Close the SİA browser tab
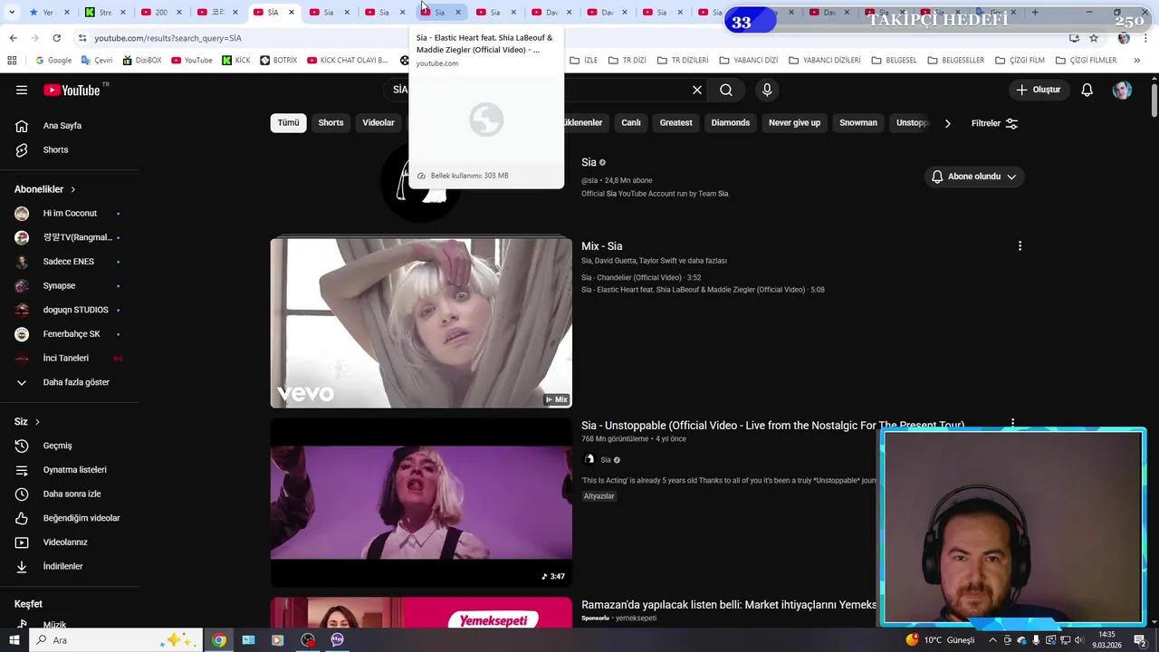The height and width of the screenshot is (652, 1159). click(x=291, y=13)
